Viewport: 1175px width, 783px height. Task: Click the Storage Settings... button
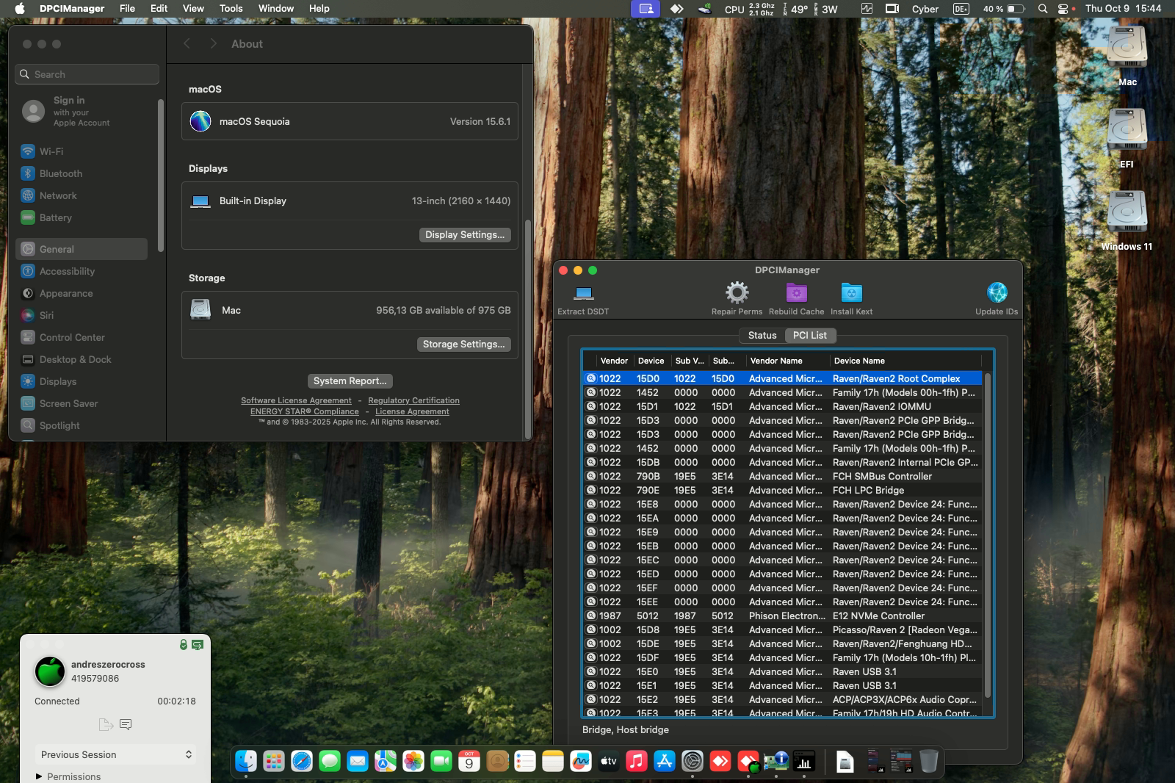(464, 344)
